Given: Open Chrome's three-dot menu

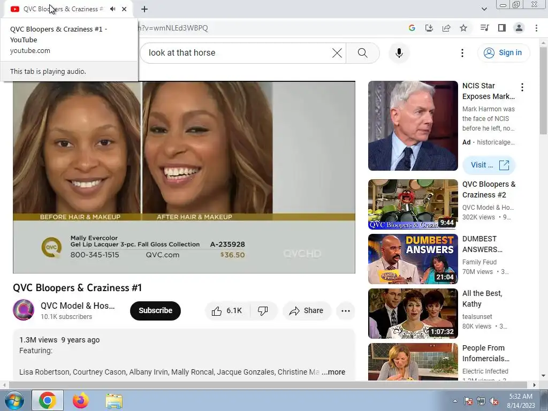Looking at the screenshot, I should pos(536,28).
